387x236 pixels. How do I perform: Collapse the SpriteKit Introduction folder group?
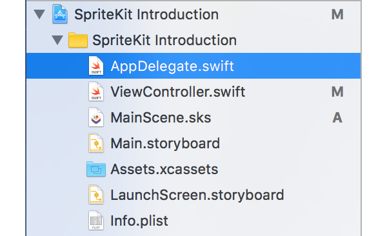point(57,40)
